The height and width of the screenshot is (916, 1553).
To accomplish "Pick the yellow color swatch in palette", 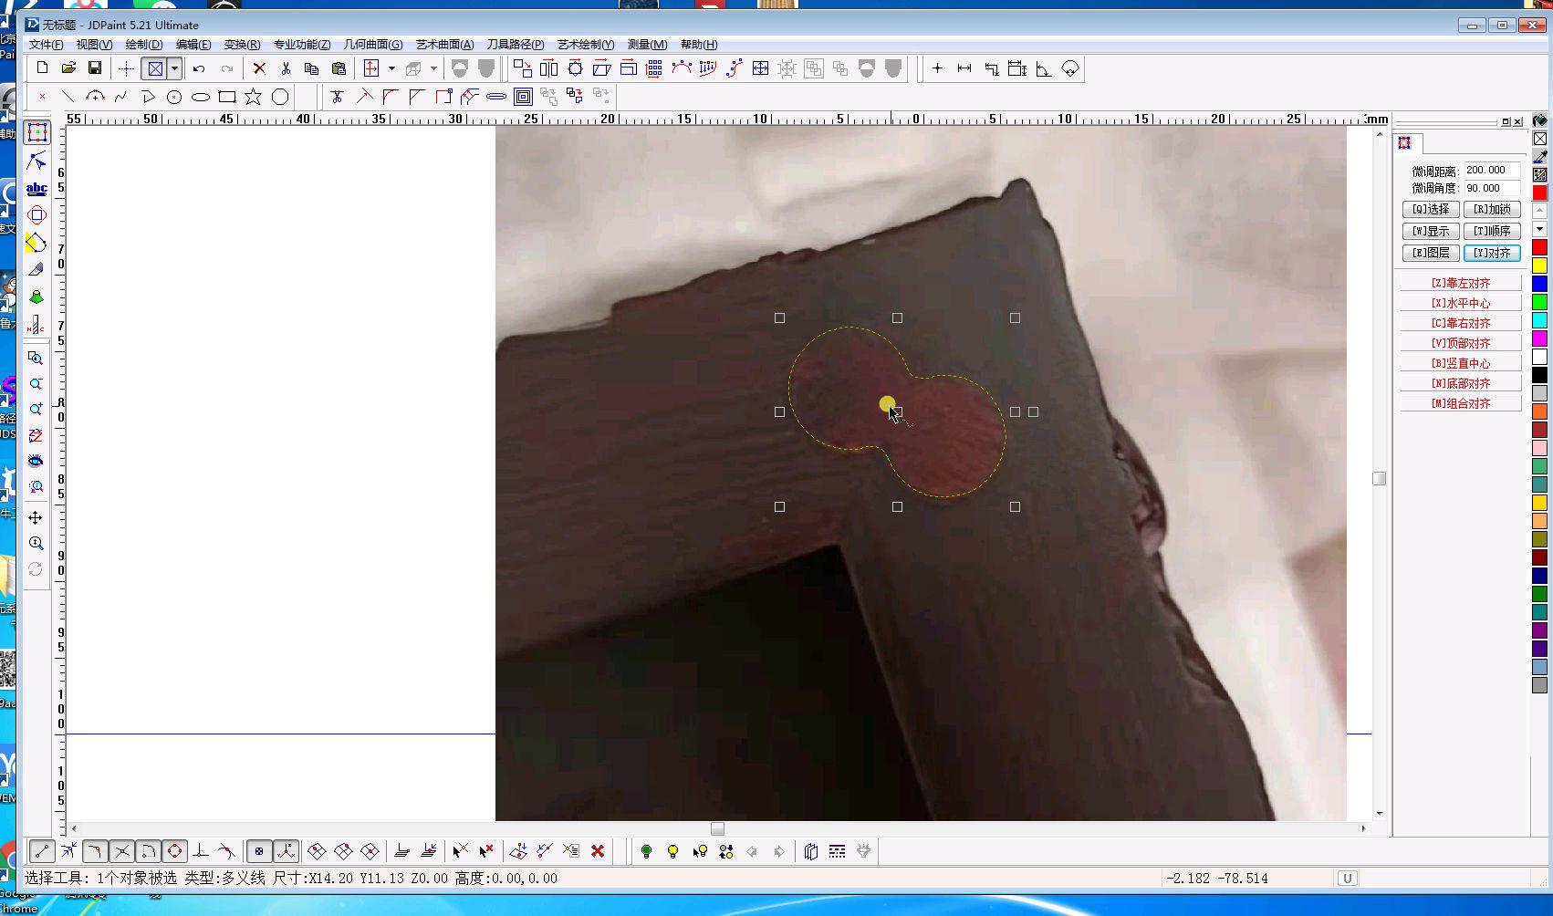I will point(1539,265).
